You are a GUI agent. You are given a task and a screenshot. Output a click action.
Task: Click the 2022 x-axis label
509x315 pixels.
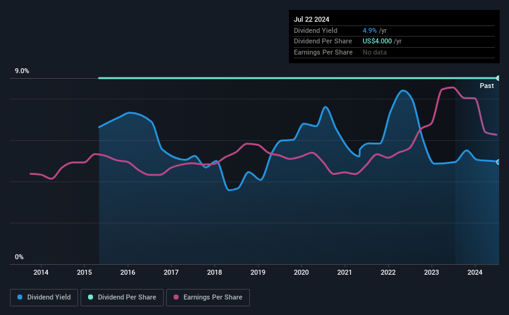click(388, 272)
